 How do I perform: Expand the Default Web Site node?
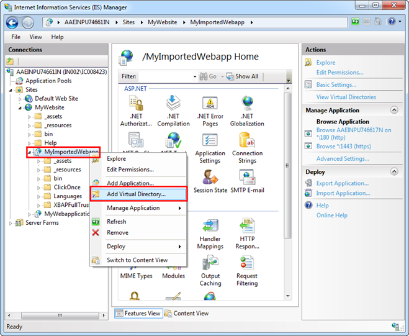click(x=20, y=99)
